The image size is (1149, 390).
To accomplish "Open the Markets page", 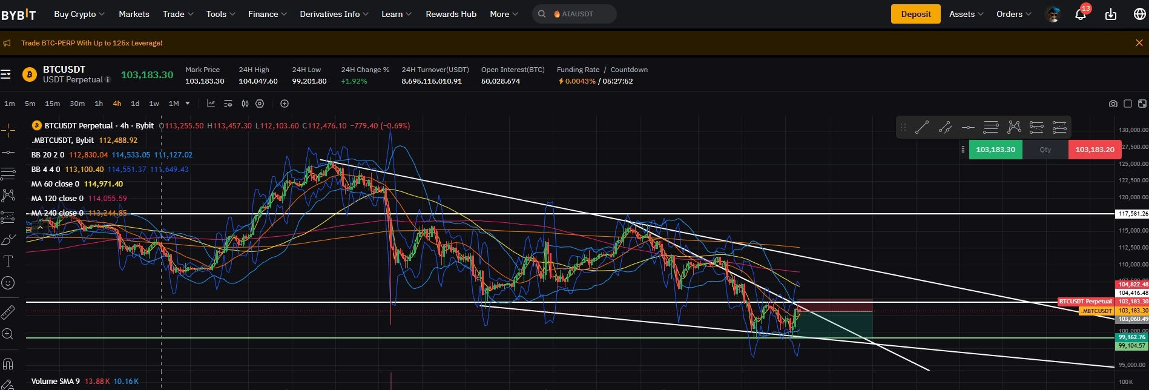I will [134, 14].
